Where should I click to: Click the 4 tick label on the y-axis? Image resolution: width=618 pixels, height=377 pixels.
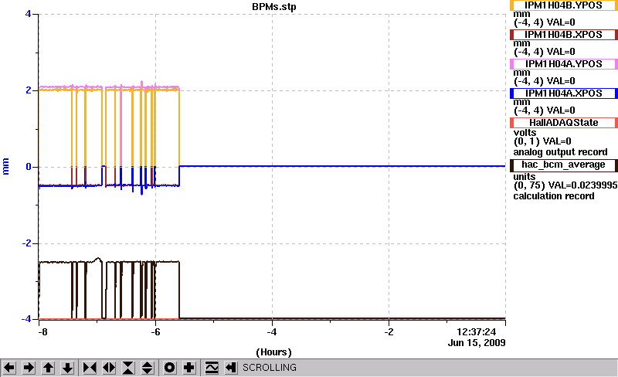28,14
